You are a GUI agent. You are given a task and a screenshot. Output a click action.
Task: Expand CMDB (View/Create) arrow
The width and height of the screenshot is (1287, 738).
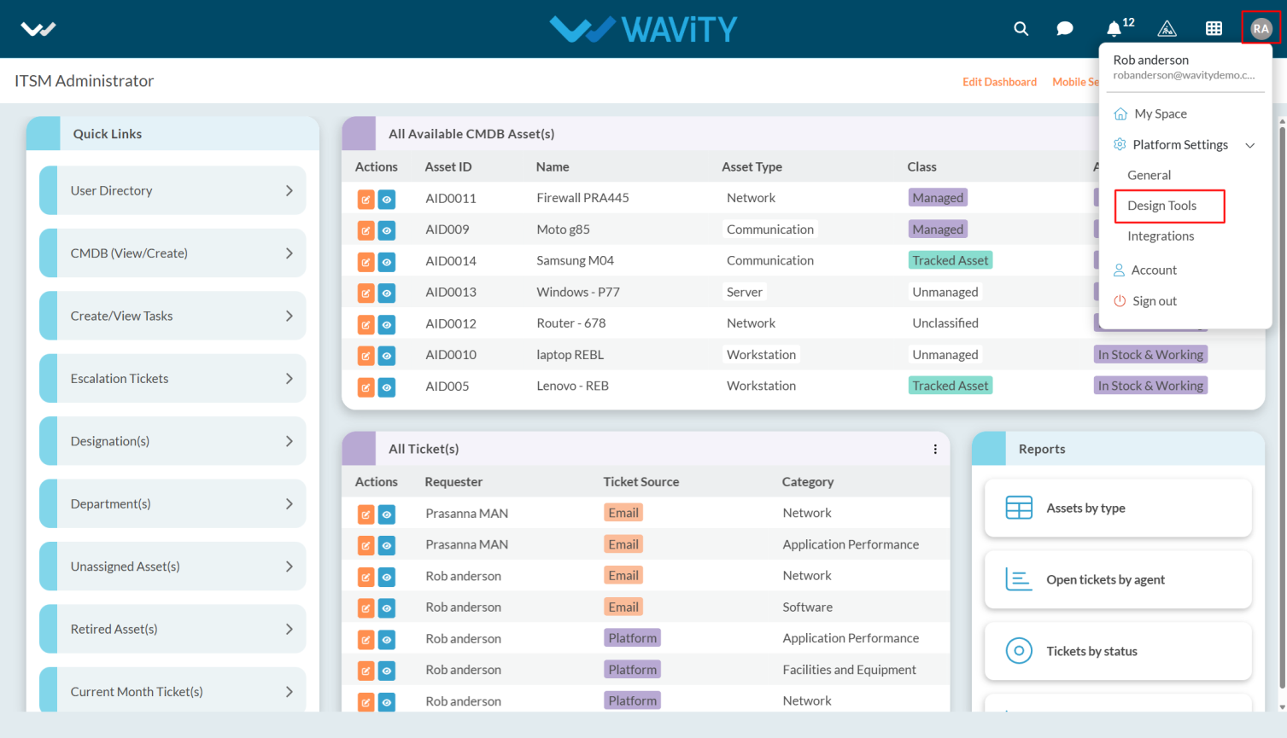(x=289, y=253)
